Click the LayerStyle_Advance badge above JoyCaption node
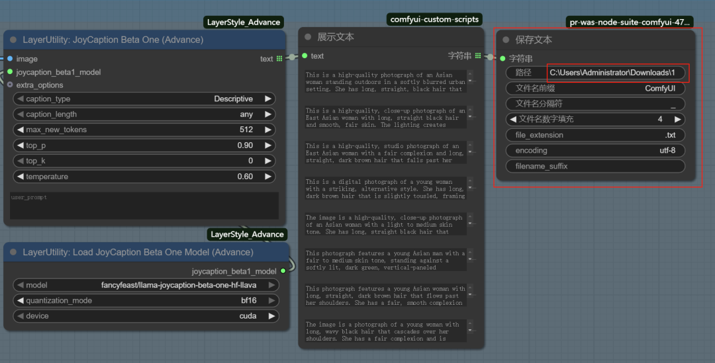 244,22
